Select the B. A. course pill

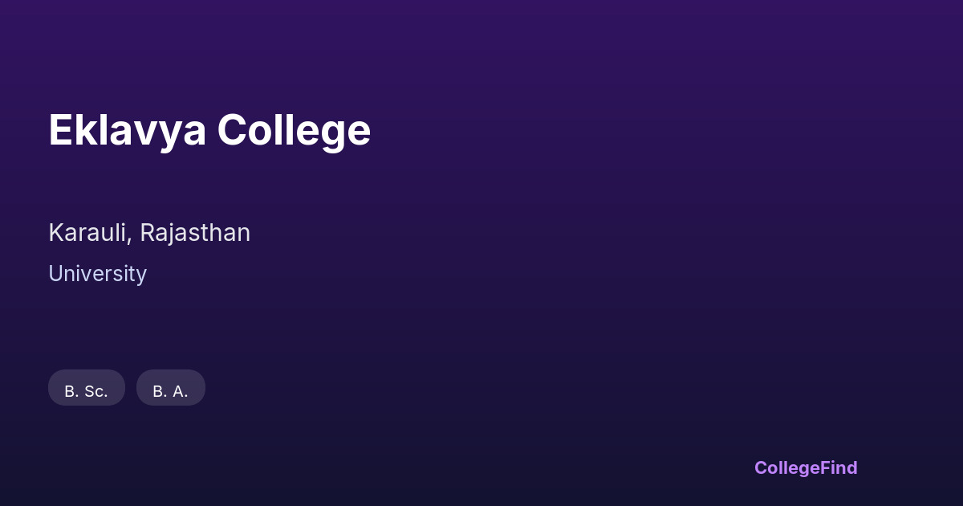pos(171,388)
